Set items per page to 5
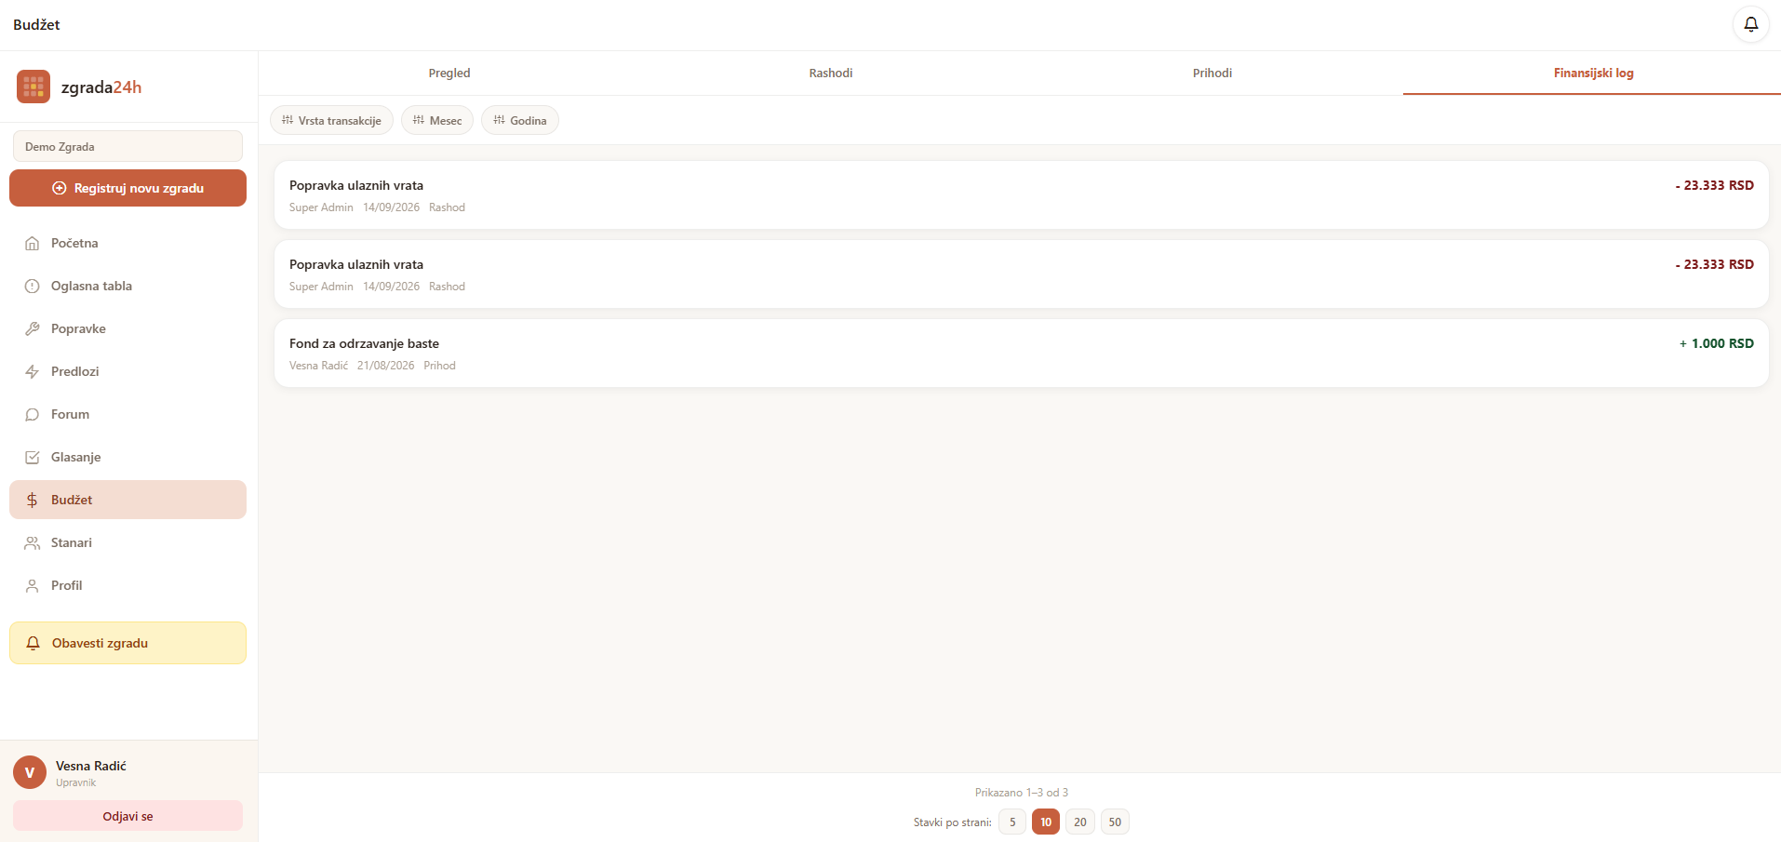The width and height of the screenshot is (1781, 842). [x=1012, y=822]
